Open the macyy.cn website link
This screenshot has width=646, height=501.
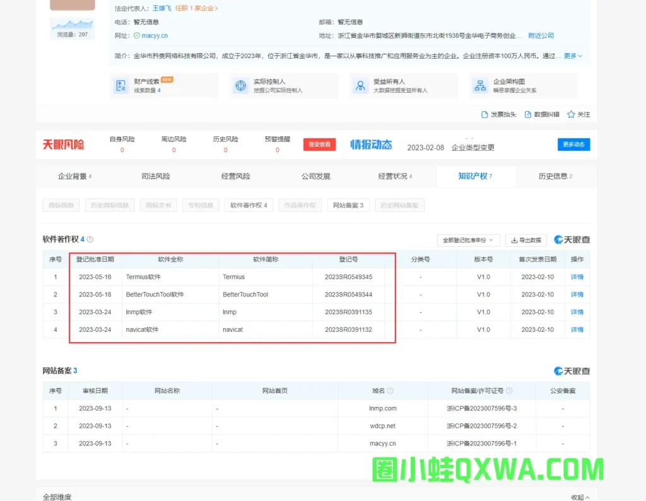tap(155, 36)
